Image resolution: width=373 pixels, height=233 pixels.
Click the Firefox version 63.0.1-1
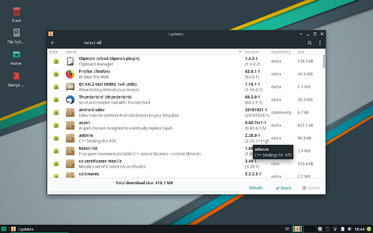(252, 71)
